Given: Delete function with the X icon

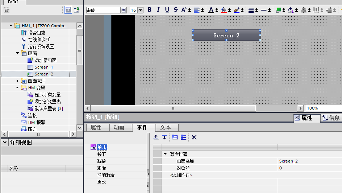Looking at the screenshot, I should click(194, 137).
